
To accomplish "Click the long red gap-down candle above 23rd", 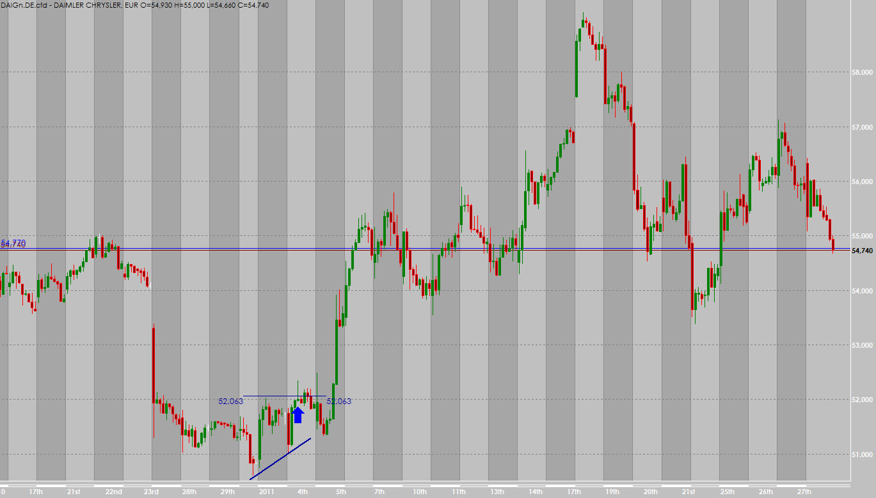I will click(x=154, y=364).
